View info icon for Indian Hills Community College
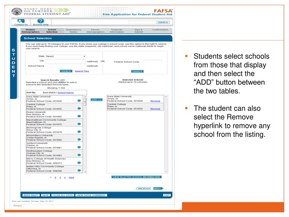The height and width of the screenshot is (217, 289). pyautogui.click(x=79, y=170)
